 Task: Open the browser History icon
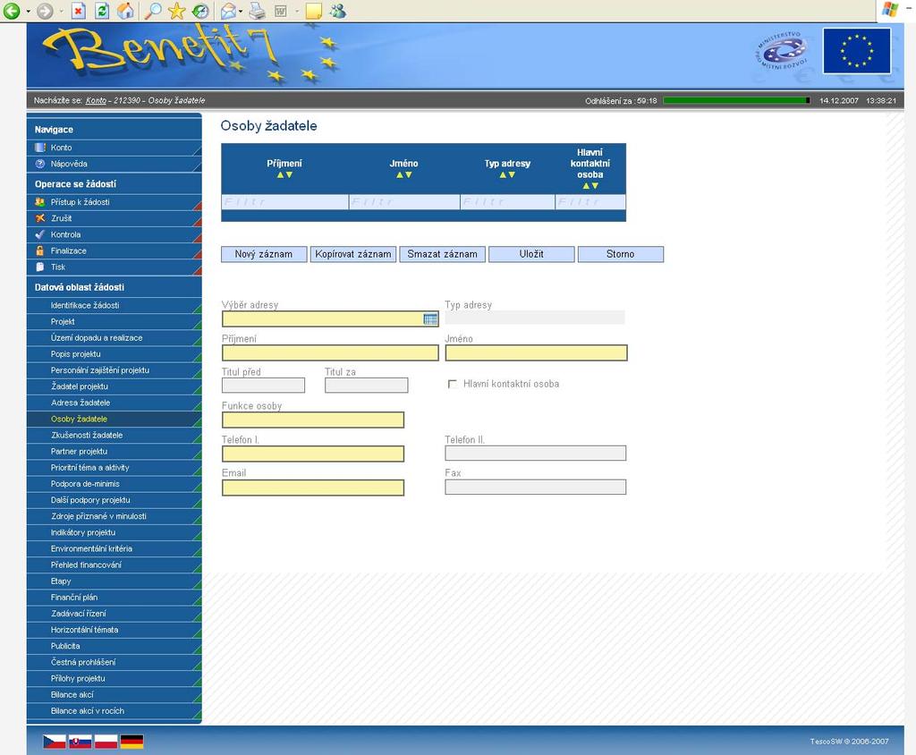pyautogui.click(x=199, y=11)
